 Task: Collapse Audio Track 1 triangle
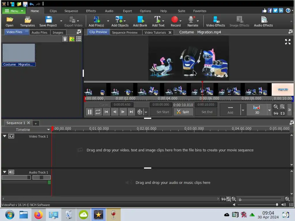click(5, 172)
